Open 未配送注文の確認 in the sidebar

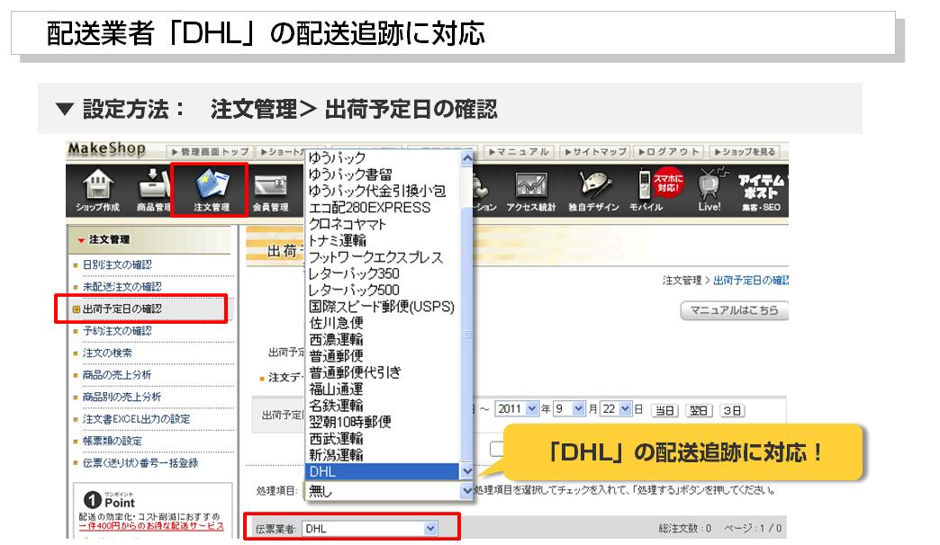click(122, 287)
